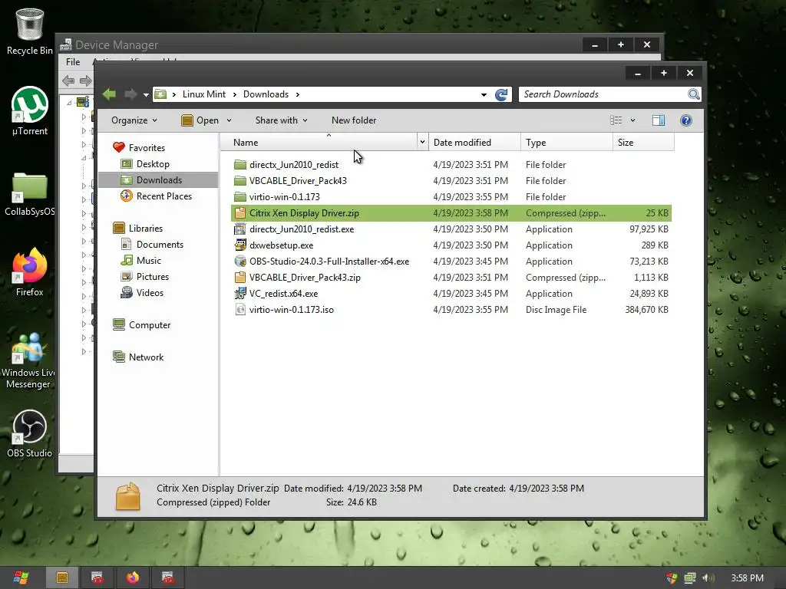Open Firefox from the taskbar

point(133,577)
